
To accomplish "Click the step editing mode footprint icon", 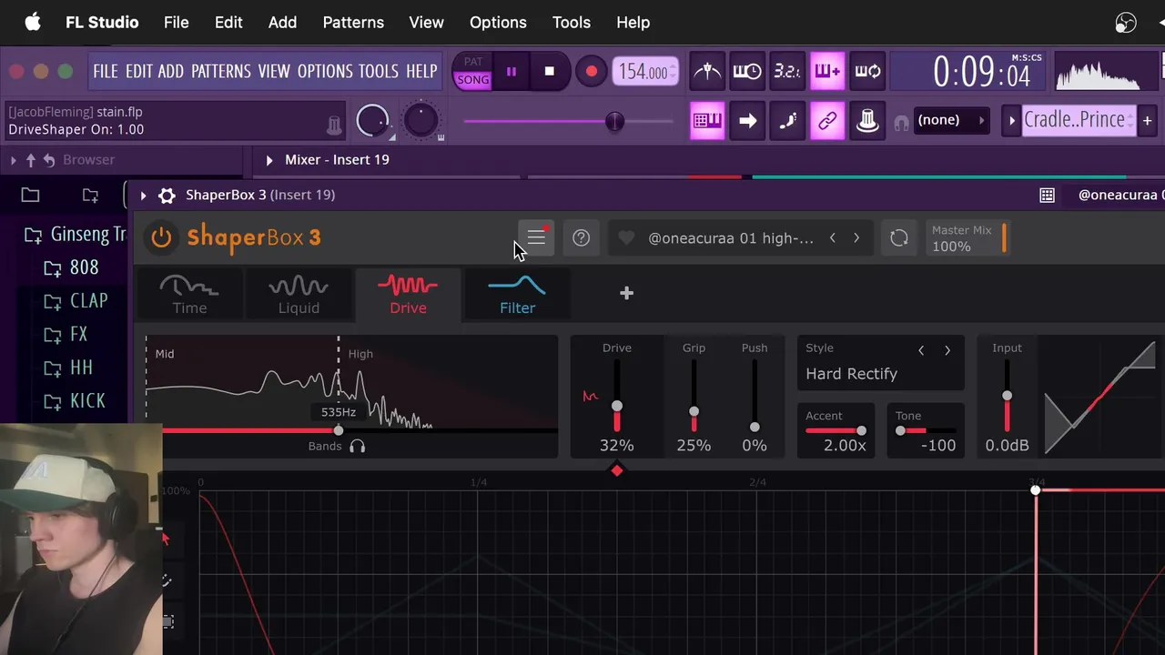I will pos(787,120).
